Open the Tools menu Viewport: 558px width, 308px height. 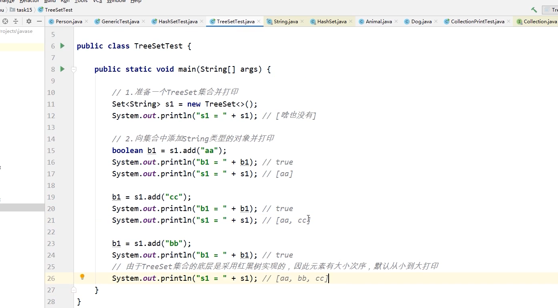click(x=81, y=1)
